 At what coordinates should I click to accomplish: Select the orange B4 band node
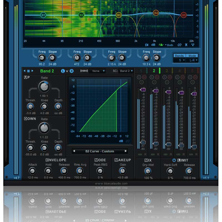pos(156,13)
